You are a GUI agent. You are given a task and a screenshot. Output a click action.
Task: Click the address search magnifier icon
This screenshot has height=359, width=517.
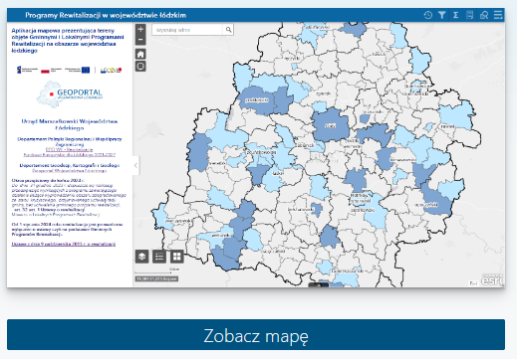click(228, 30)
